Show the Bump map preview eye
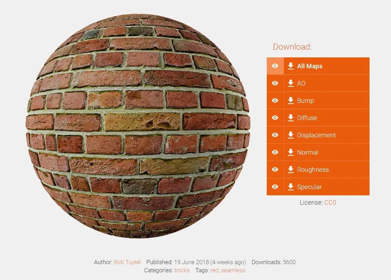This screenshot has height=280, width=391. pos(275,100)
